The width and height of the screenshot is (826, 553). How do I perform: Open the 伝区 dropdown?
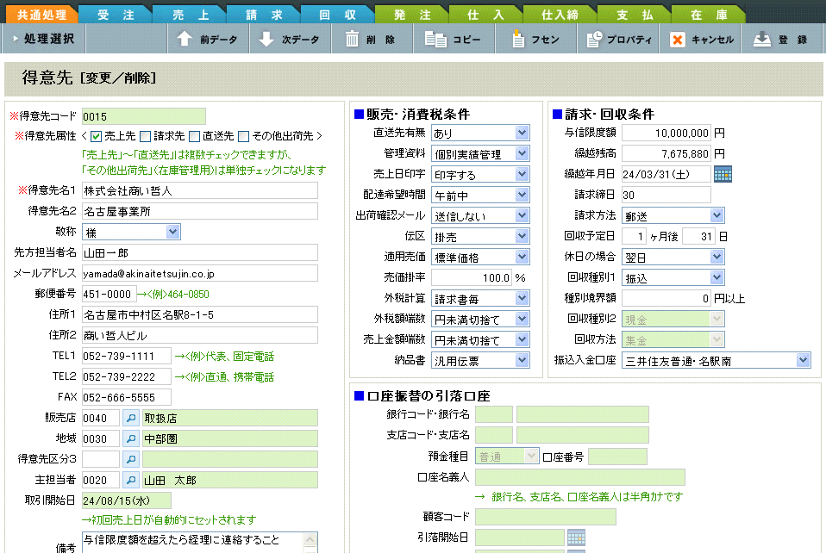522,236
